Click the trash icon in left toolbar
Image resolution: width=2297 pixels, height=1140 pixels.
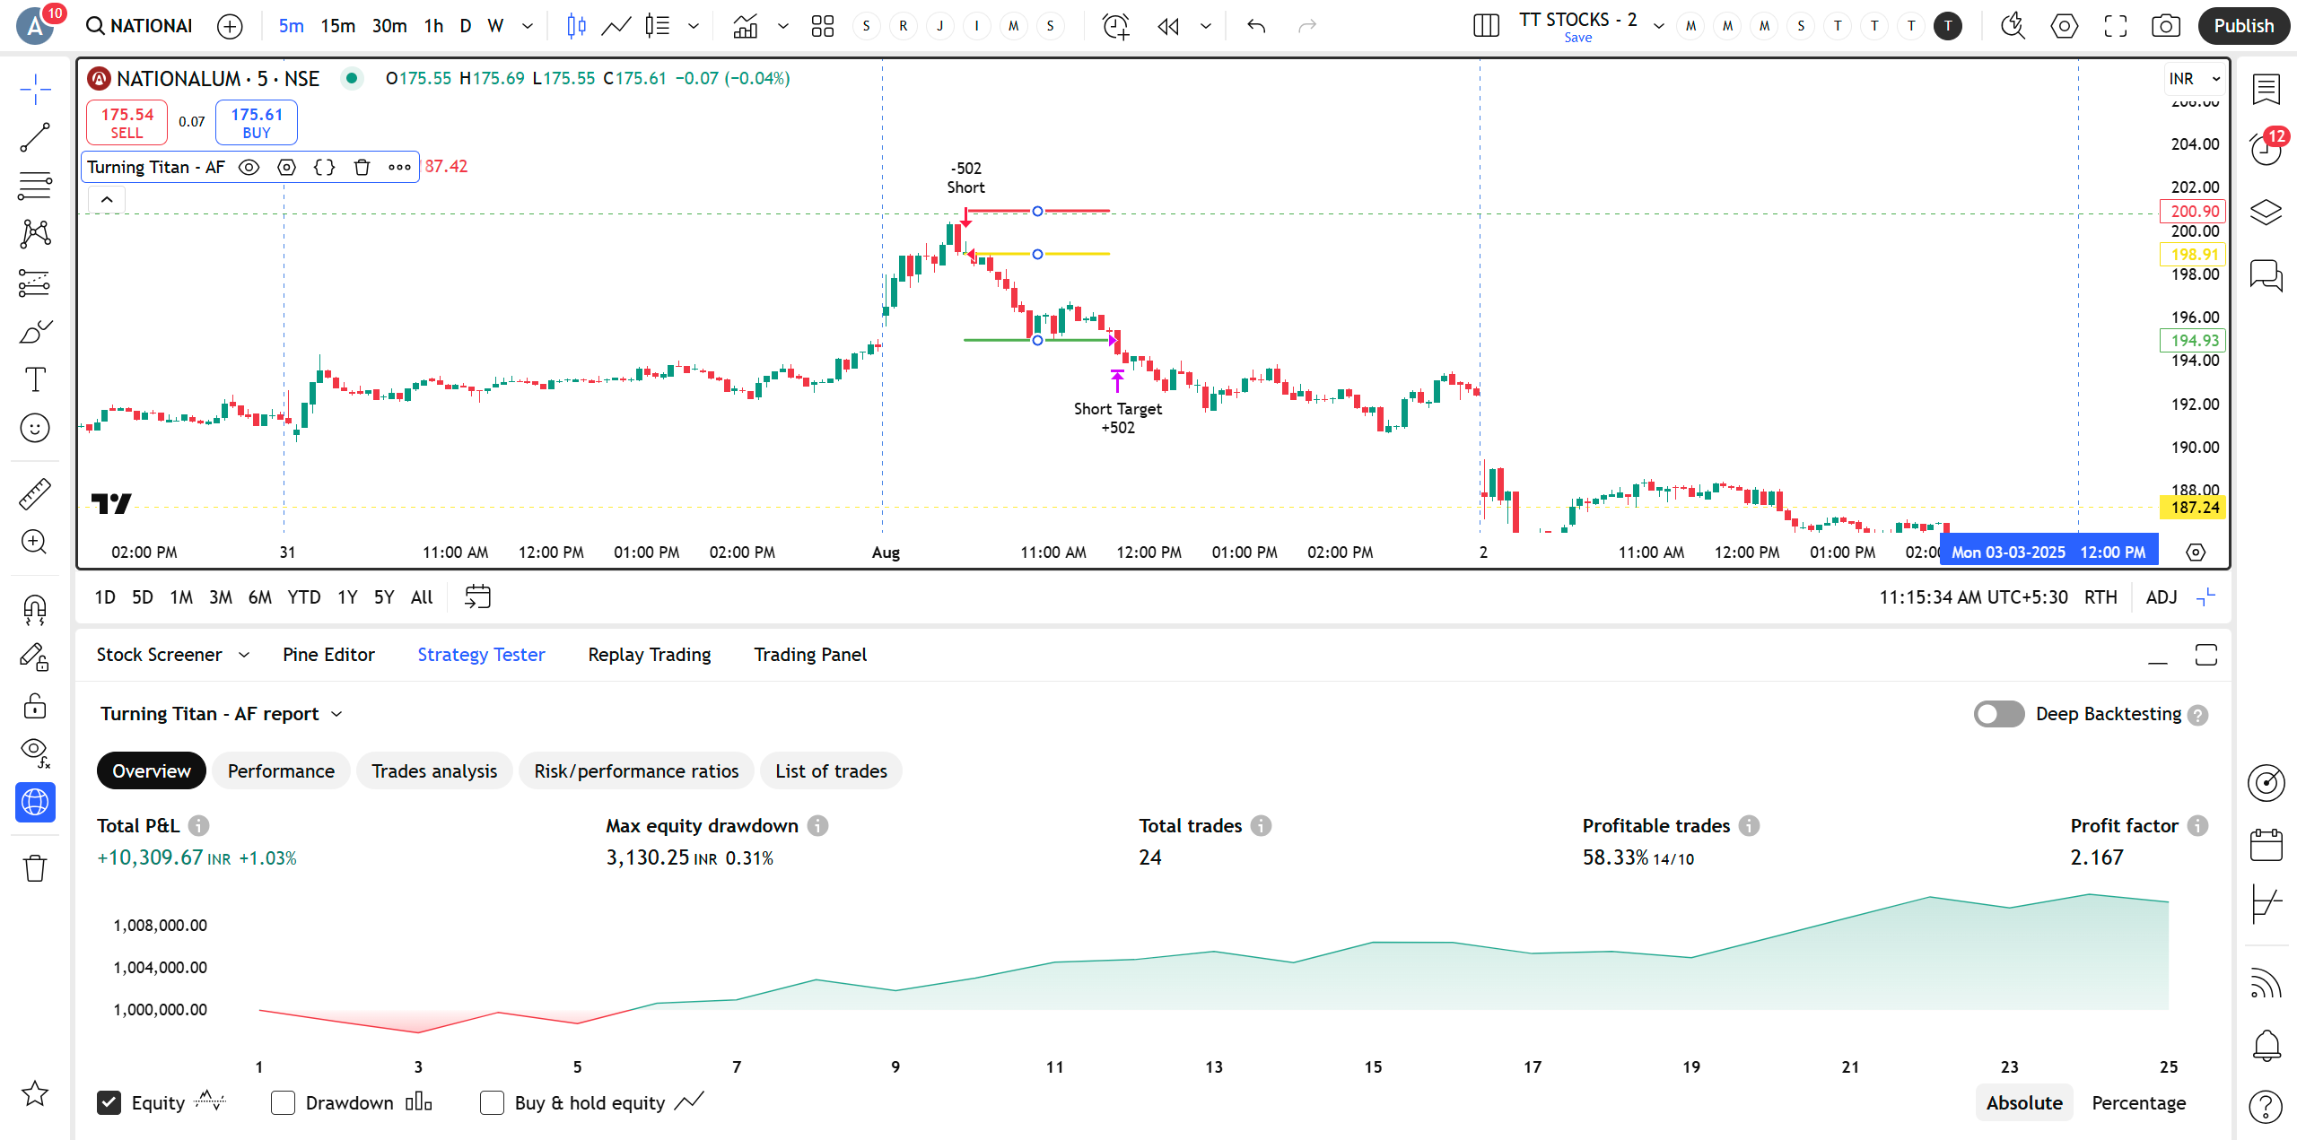tap(35, 867)
